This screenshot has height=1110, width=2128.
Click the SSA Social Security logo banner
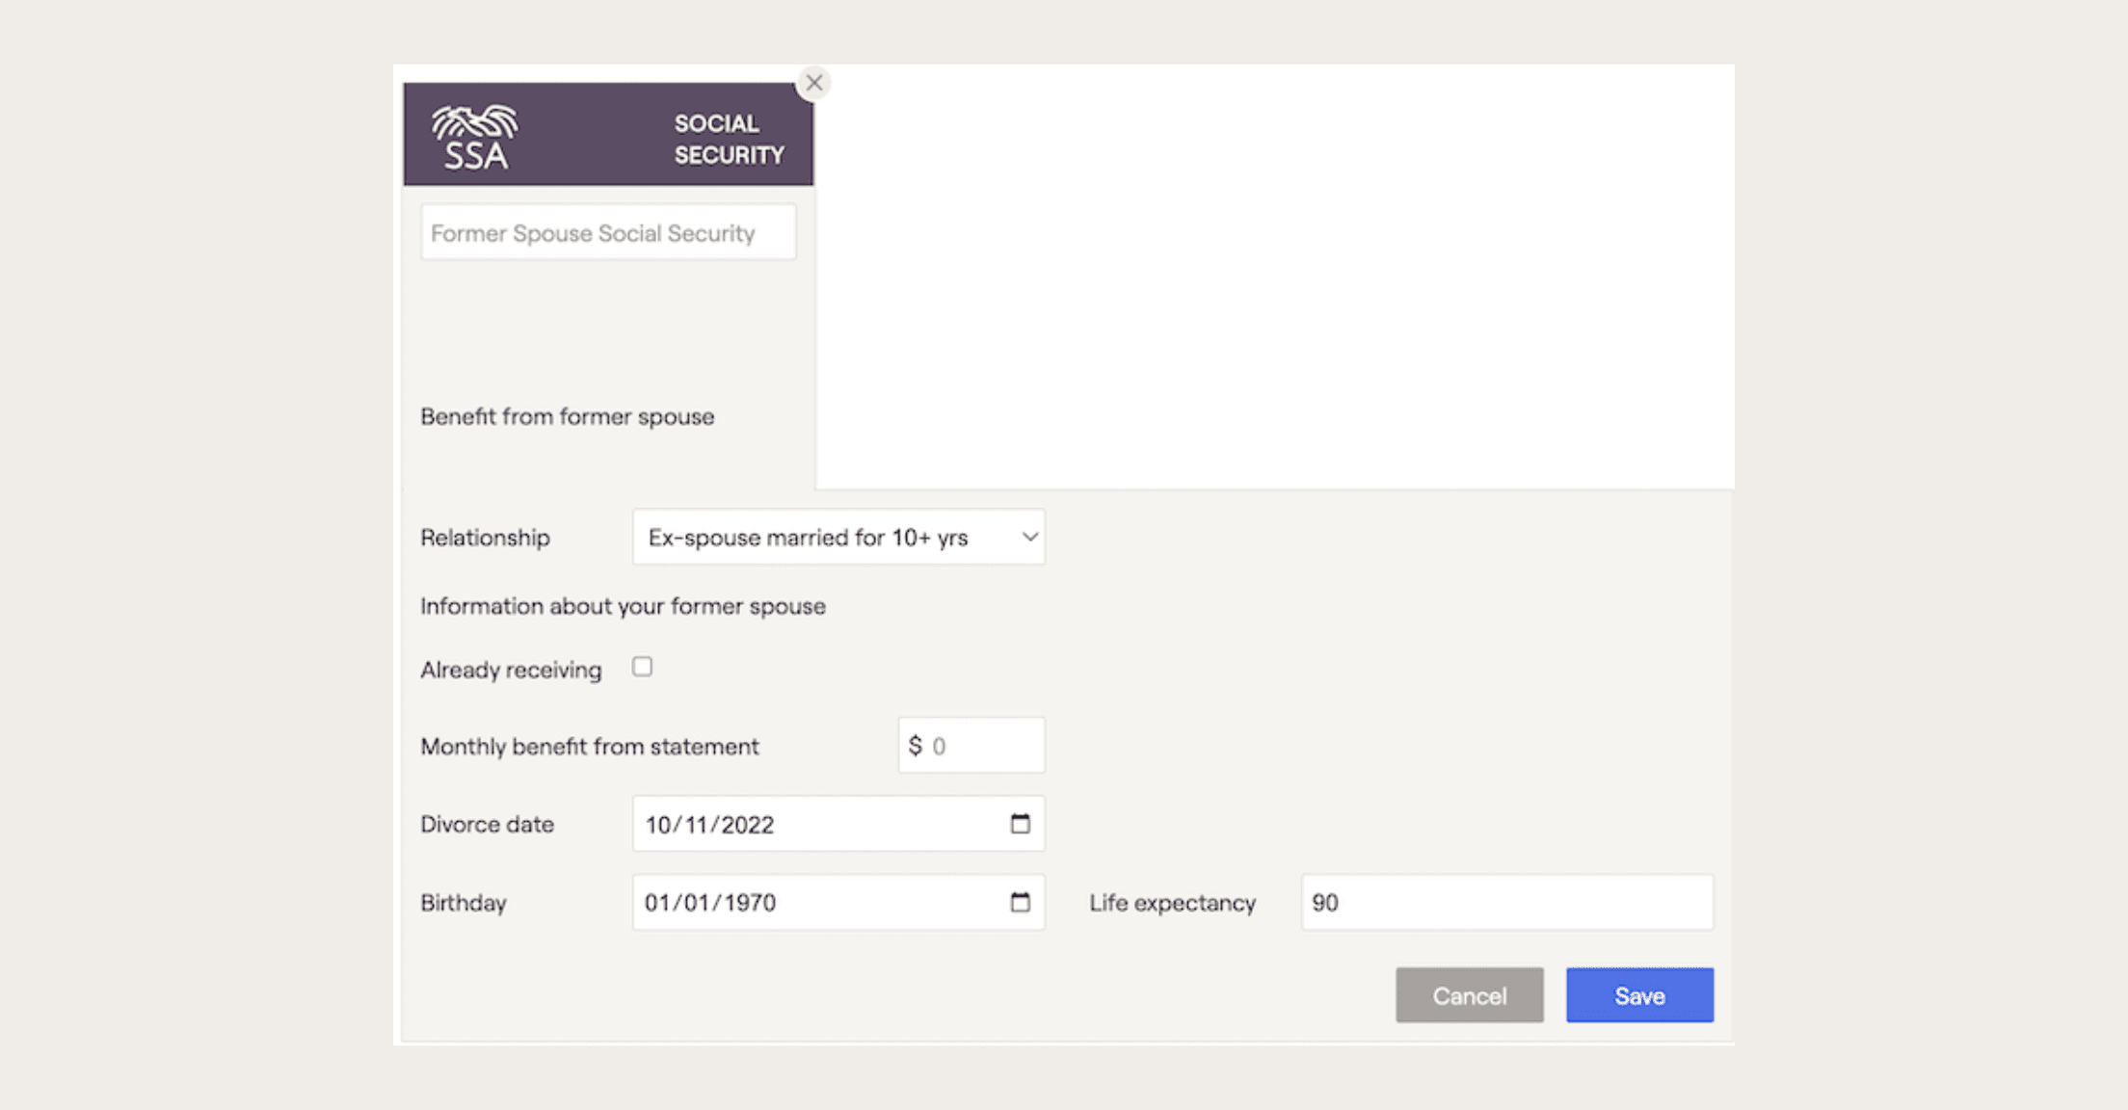tap(608, 134)
